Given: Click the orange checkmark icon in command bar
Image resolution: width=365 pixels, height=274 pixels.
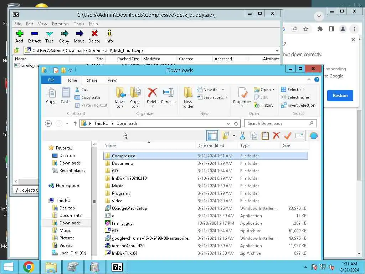Looking at the screenshot, I should click(288, 136).
